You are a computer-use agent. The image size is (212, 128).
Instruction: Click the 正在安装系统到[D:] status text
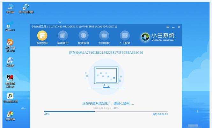click(108, 104)
